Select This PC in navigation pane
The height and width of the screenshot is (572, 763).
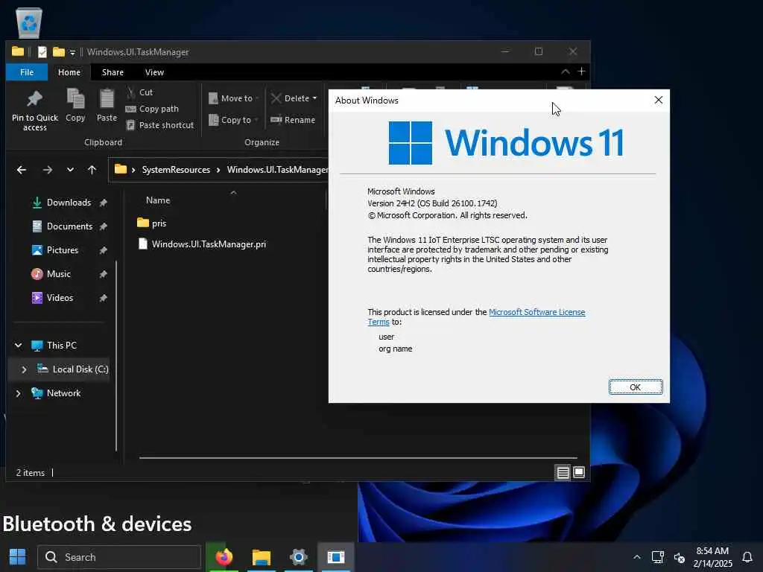[x=61, y=346]
